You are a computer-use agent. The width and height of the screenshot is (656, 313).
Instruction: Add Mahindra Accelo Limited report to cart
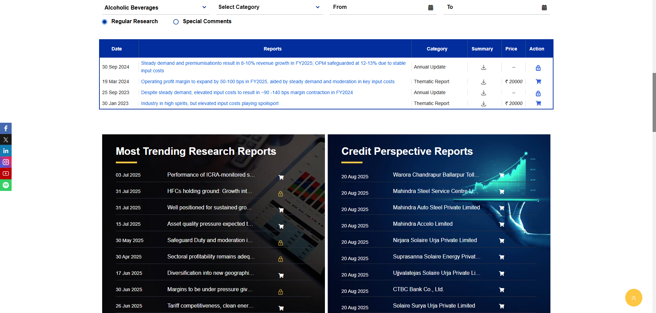click(x=502, y=224)
